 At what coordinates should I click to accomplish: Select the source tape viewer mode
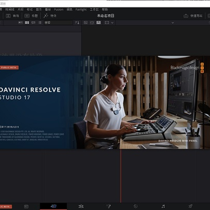pyautogui.click(x=92, y=23)
